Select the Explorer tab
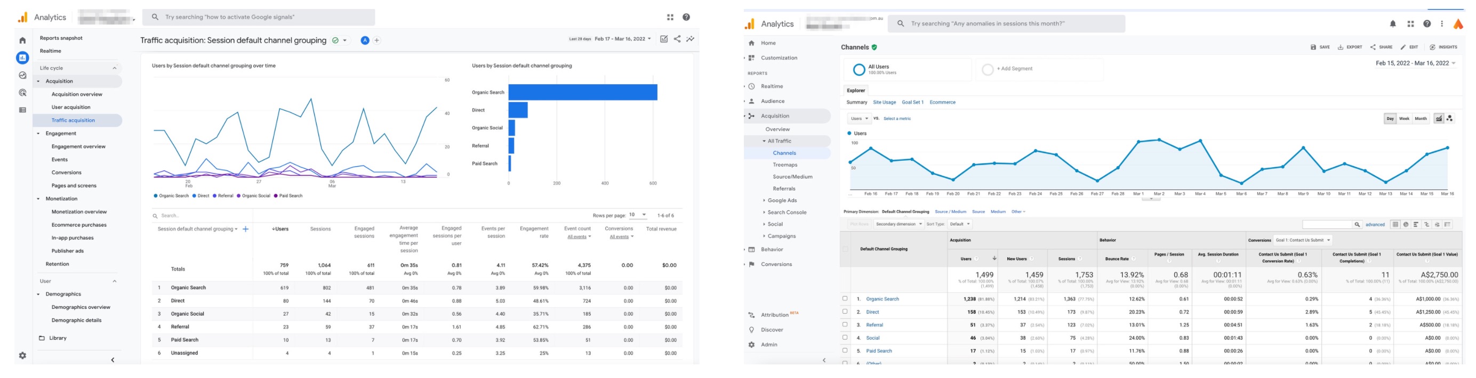 (856, 91)
